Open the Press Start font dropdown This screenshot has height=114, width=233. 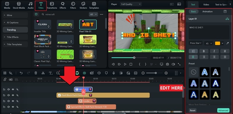point(196,43)
